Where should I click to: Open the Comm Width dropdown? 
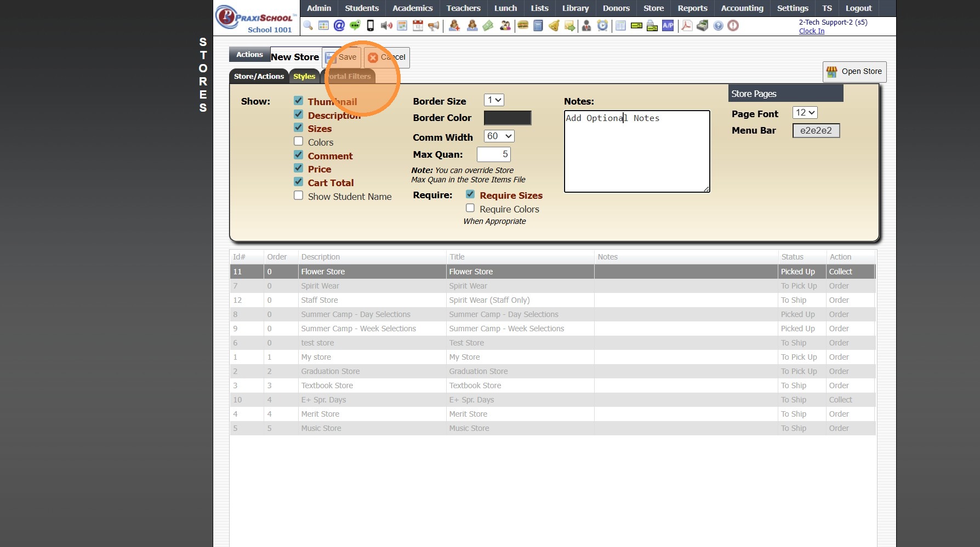click(x=499, y=136)
